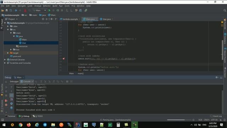Open the Terminal tool window
Viewport: 227px width, 128px height.
click(10, 116)
